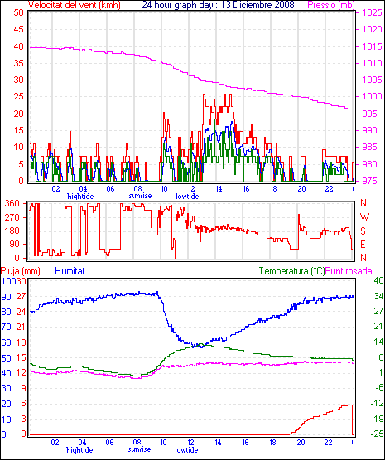Image resolution: width=385 pixels, height=461 pixels.
Task: Click the blue 70 humidity axis label
Action: coord(6,327)
